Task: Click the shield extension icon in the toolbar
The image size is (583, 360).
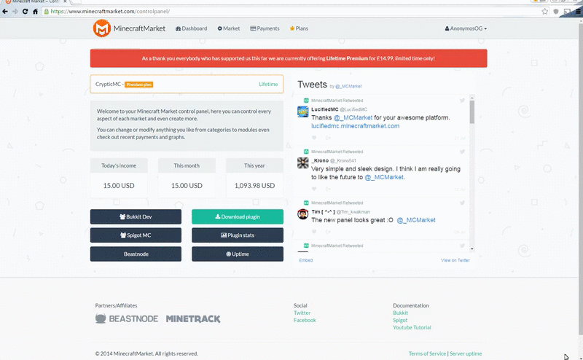Action: click(x=556, y=12)
